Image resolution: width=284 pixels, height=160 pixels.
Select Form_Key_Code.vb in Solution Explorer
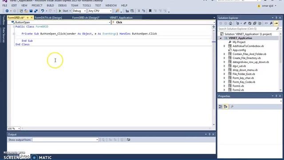(x=244, y=82)
